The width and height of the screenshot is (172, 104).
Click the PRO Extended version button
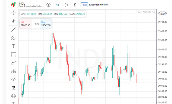[x=94, y=5]
